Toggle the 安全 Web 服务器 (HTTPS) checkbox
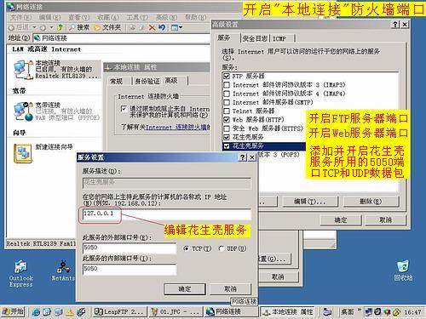Viewport: 426px width, 319px height. [x=227, y=128]
